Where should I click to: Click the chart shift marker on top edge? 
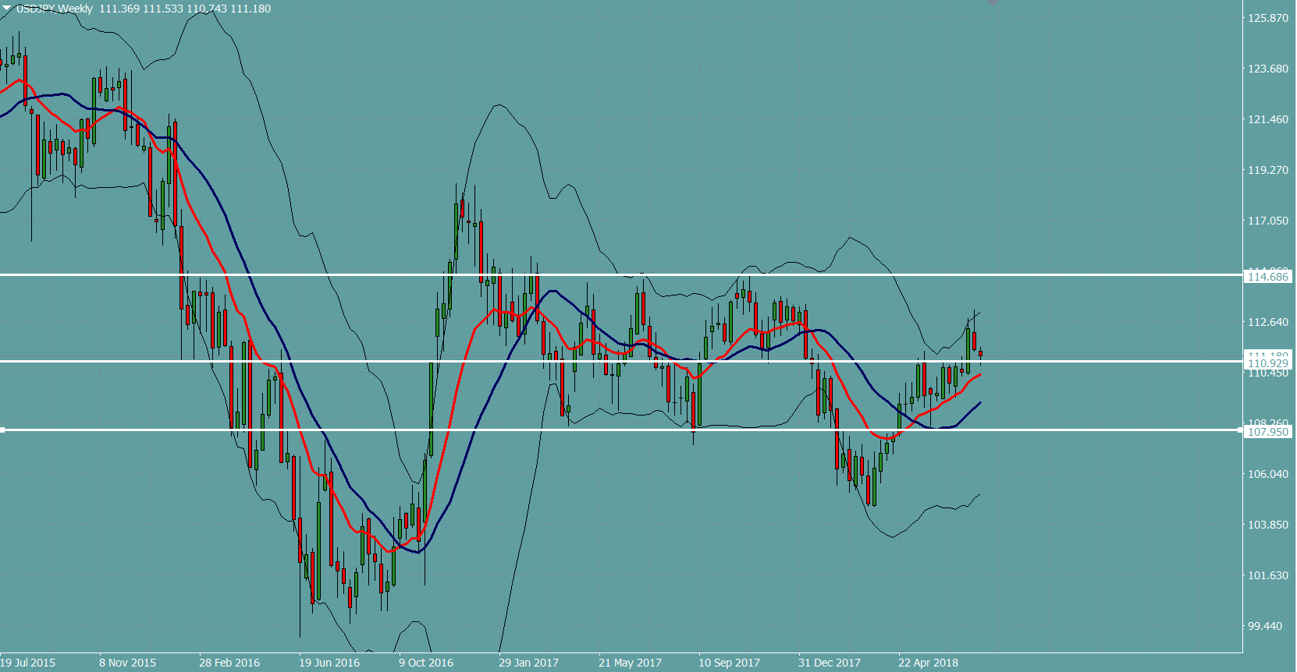993,2
